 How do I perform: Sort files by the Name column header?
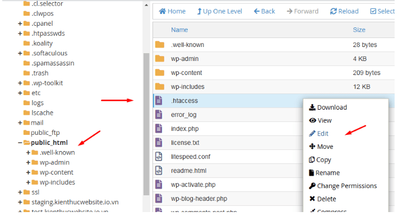[x=179, y=30]
